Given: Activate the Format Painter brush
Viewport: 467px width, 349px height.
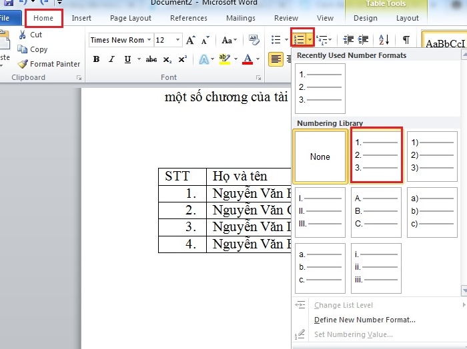Looking at the screenshot, I should click(22, 64).
